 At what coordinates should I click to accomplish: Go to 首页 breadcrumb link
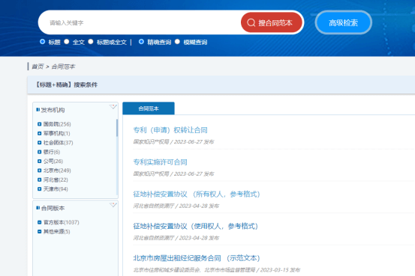click(38, 67)
